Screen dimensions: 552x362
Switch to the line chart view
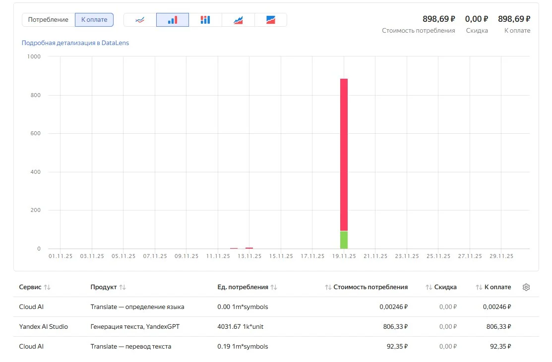[140, 20]
